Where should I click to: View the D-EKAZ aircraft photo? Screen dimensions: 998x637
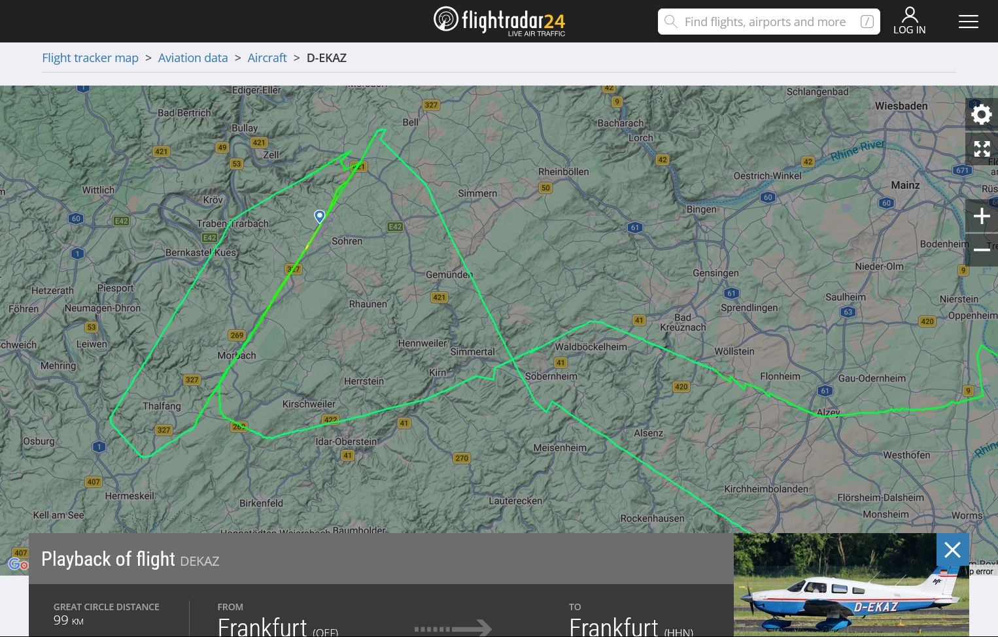[x=851, y=585]
